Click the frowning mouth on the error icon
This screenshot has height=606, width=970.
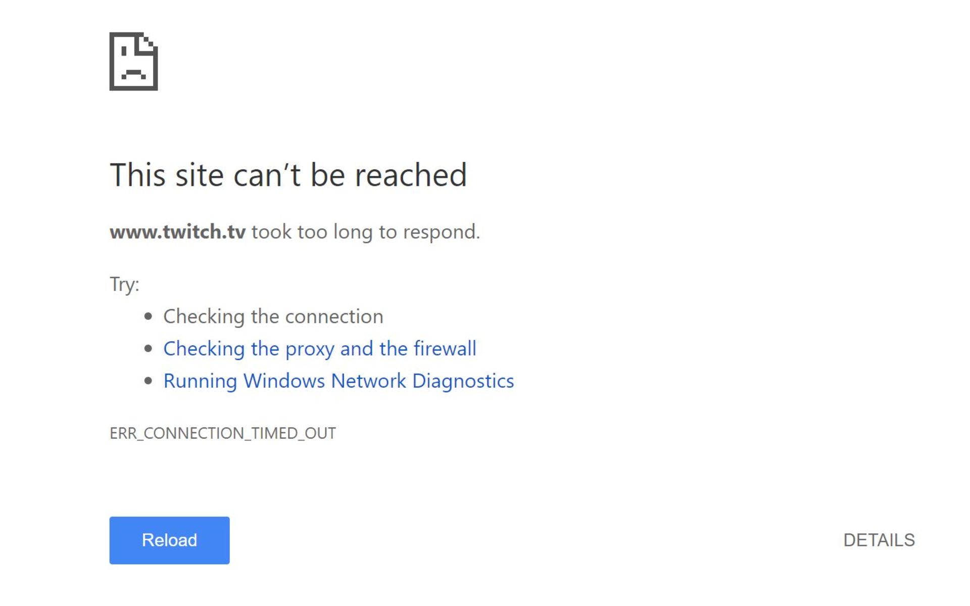tap(133, 74)
